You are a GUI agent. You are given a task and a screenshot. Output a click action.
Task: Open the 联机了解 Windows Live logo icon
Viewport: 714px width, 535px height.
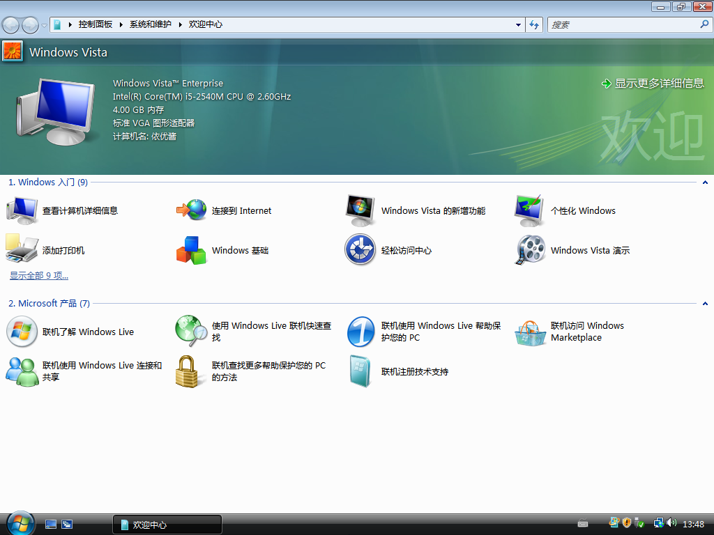click(x=22, y=332)
